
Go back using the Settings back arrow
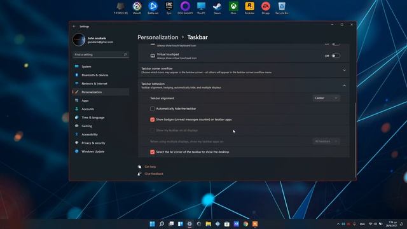tap(74, 27)
